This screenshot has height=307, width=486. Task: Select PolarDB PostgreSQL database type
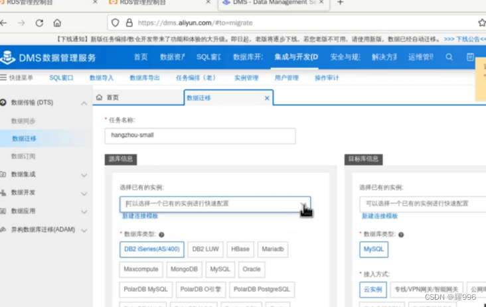[262, 289]
